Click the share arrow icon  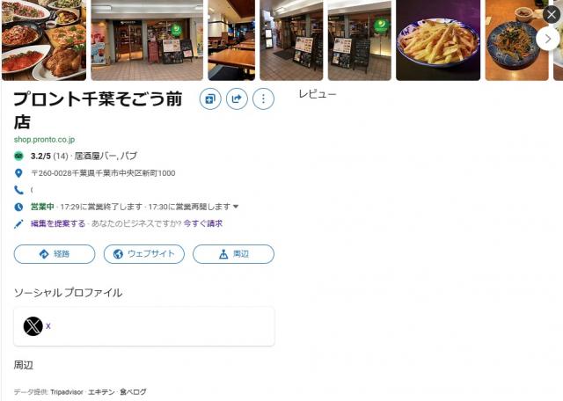click(x=237, y=98)
